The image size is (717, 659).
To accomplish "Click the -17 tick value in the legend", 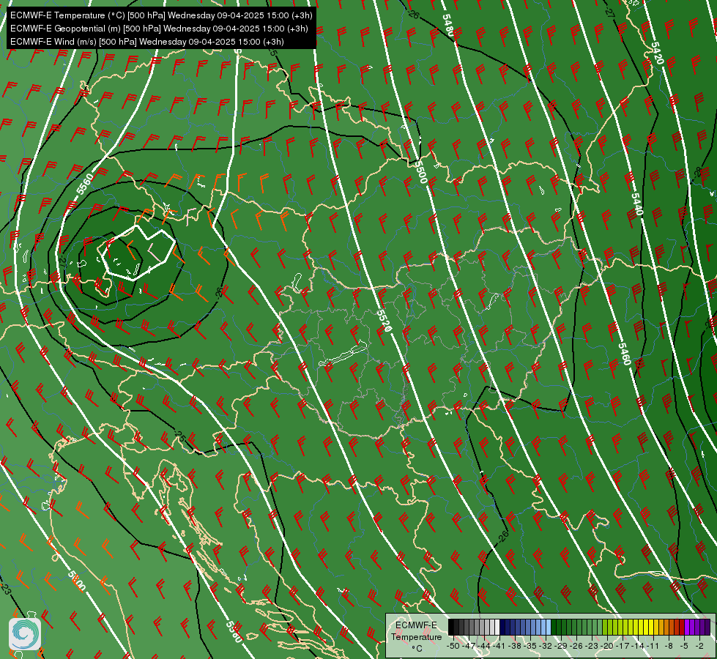I will pos(623,647).
